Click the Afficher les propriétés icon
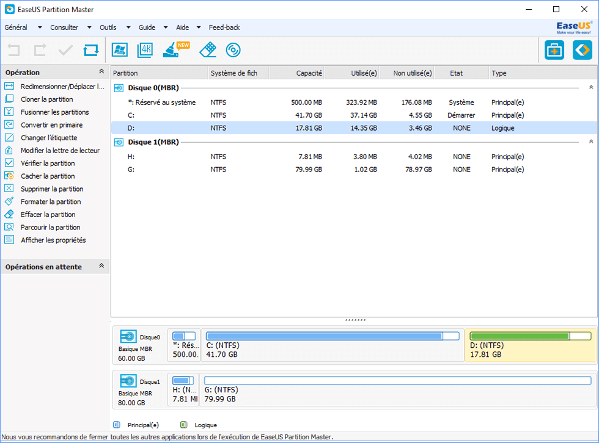Image resolution: width=599 pixels, height=443 pixels. (9, 240)
